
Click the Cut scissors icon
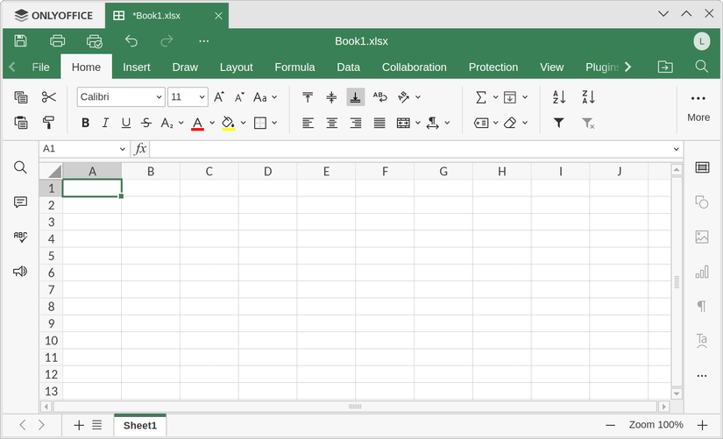tap(49, 97)
